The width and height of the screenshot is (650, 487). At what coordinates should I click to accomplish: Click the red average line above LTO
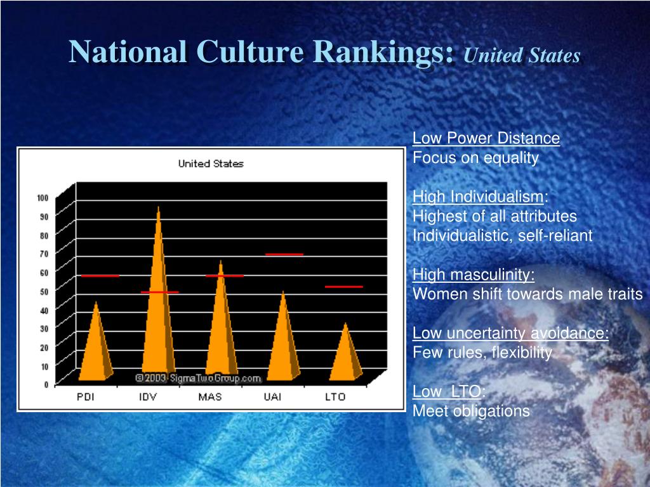343,287
